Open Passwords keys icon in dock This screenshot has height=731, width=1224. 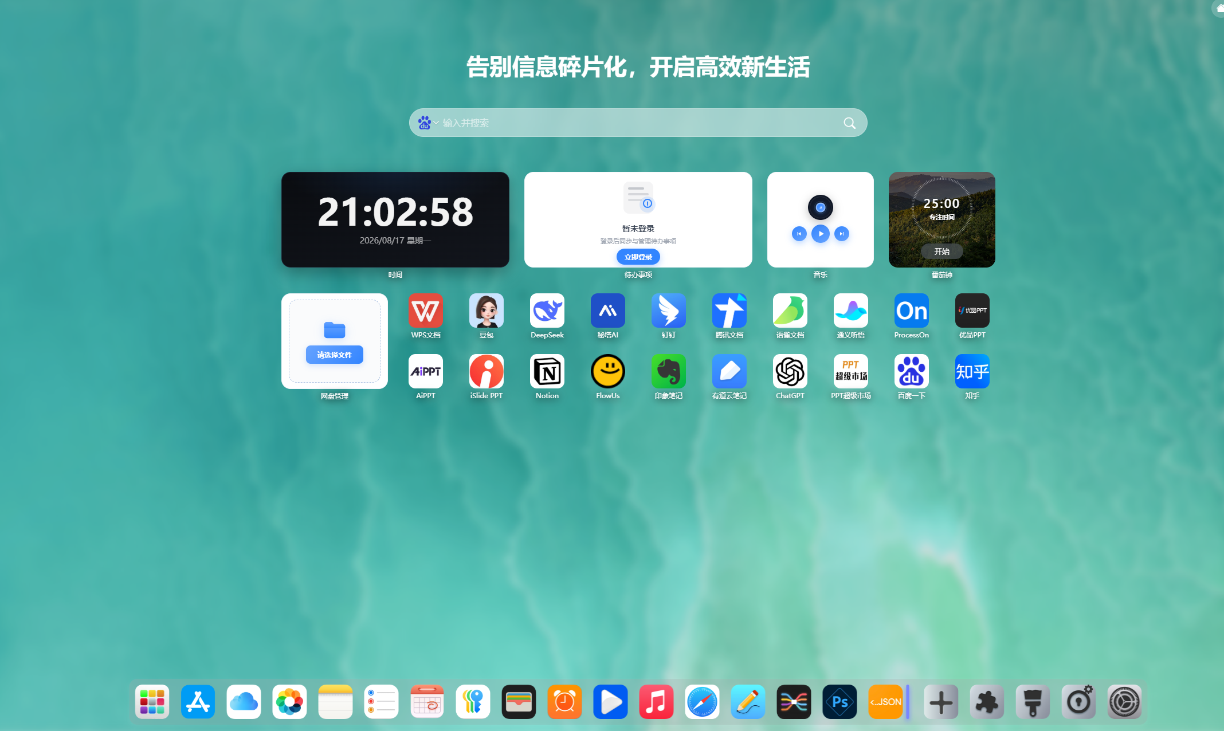(473, 702)
